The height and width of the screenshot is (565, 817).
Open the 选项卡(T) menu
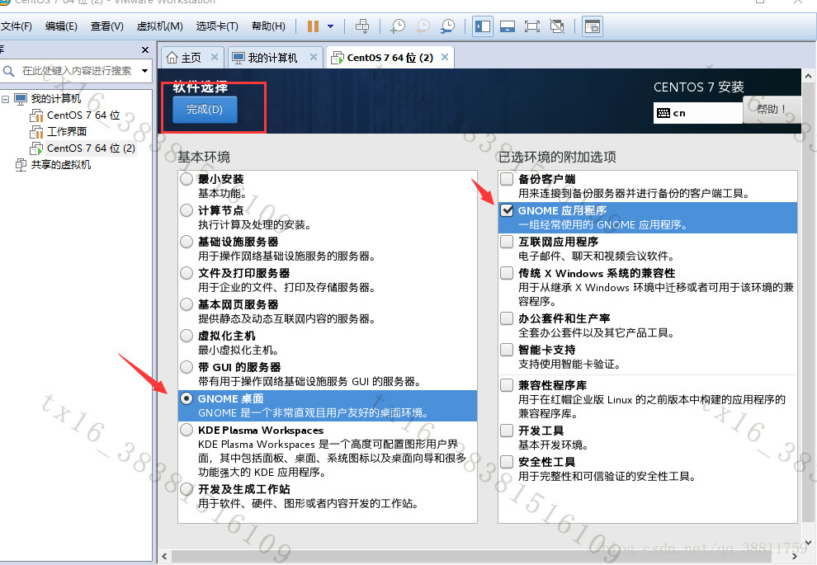coord(217,26)
